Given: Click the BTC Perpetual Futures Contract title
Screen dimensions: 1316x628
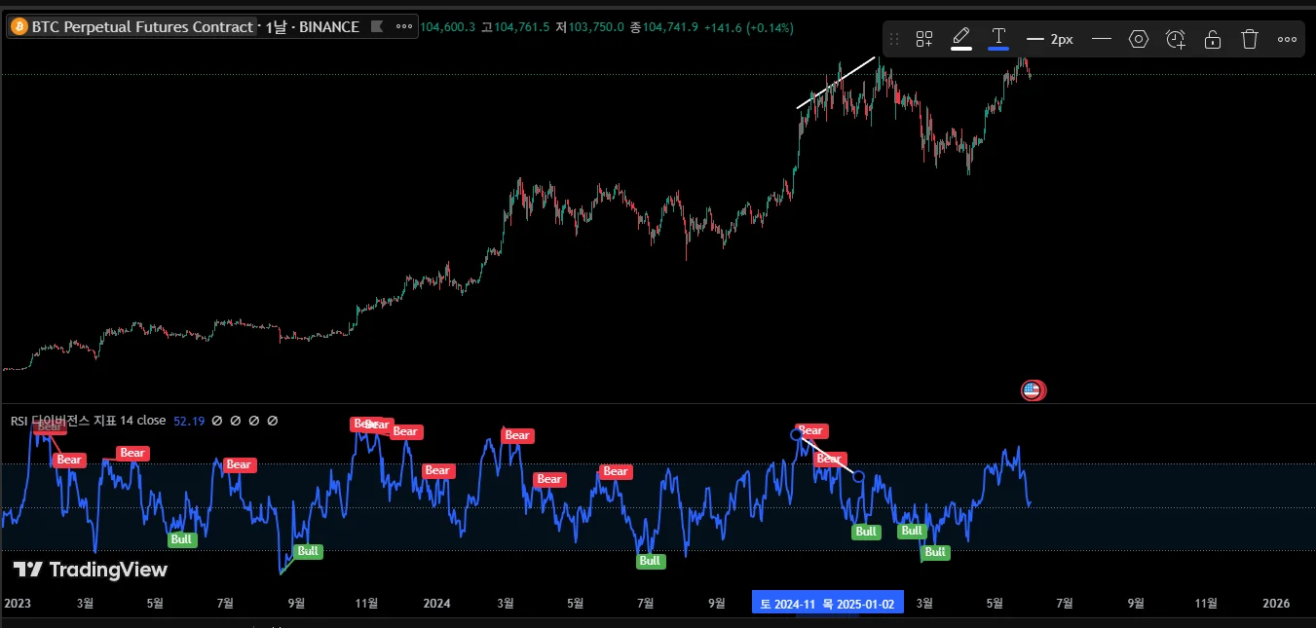Looking at the screenshot, I should (x=142, y=27).
